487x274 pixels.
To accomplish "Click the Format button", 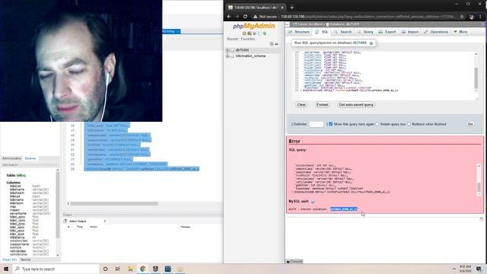I will coord(322,105).
